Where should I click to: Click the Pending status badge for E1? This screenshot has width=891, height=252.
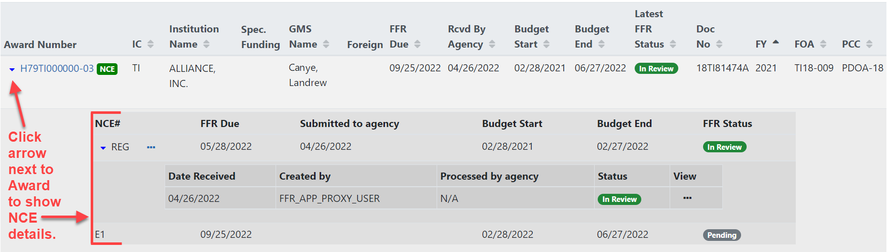point(722,235)
